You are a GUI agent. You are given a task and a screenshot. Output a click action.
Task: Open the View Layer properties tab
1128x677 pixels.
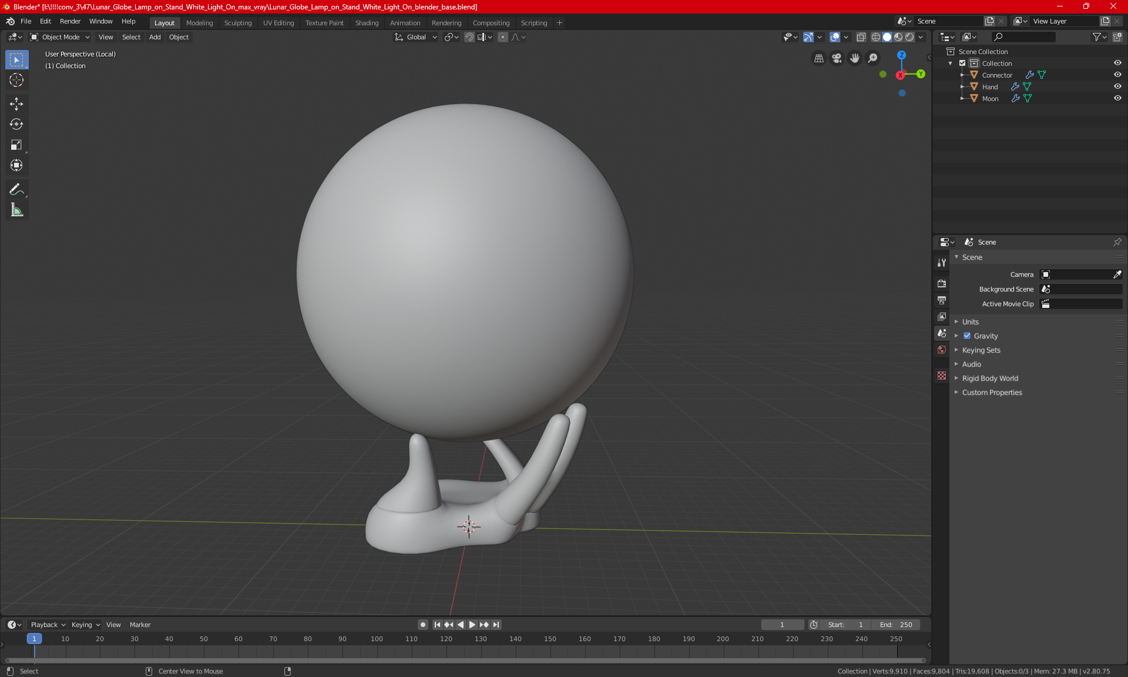[x=942, y=317]
